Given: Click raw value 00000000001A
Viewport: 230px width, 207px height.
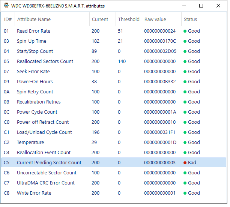Looking at the screenshot, I should pos(160,112).
